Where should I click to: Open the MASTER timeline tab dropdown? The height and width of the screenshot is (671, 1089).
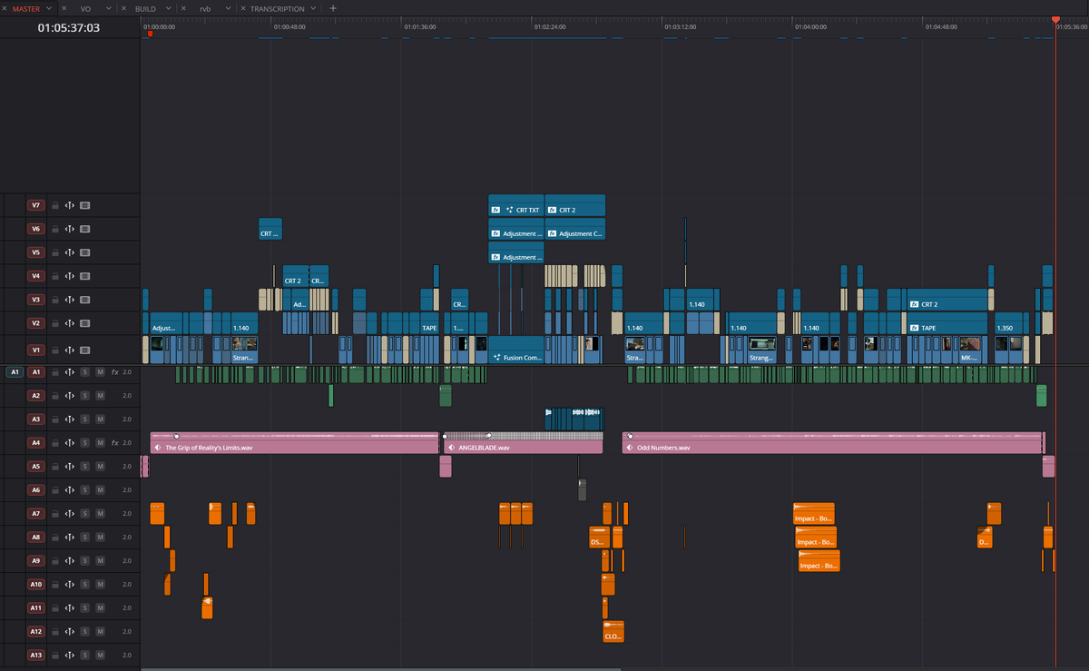(50, 8)
